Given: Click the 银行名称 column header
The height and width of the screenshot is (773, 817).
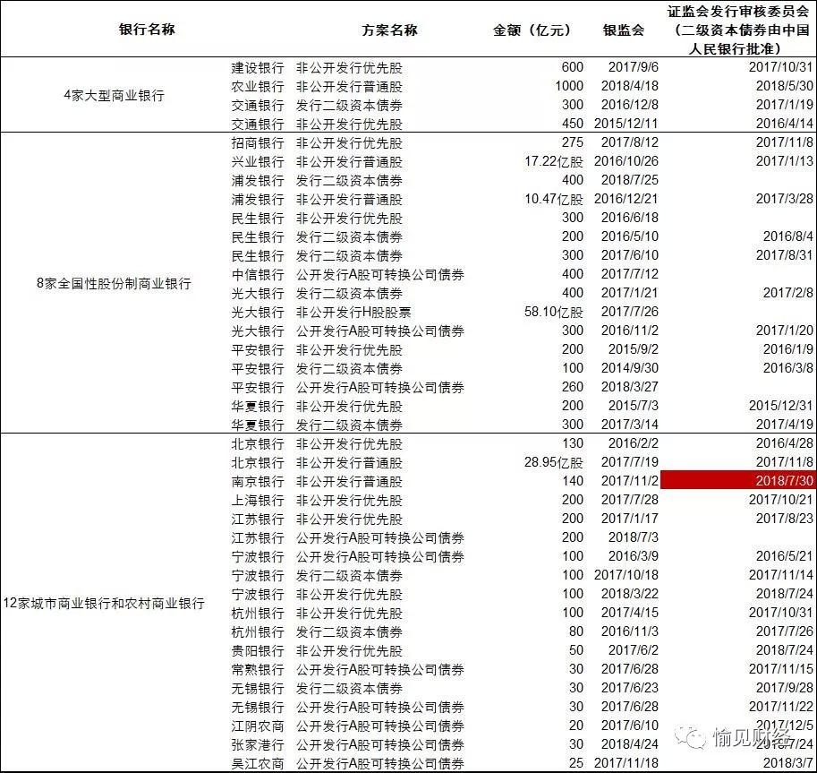Looking at the screenshot, I should 147,30.
